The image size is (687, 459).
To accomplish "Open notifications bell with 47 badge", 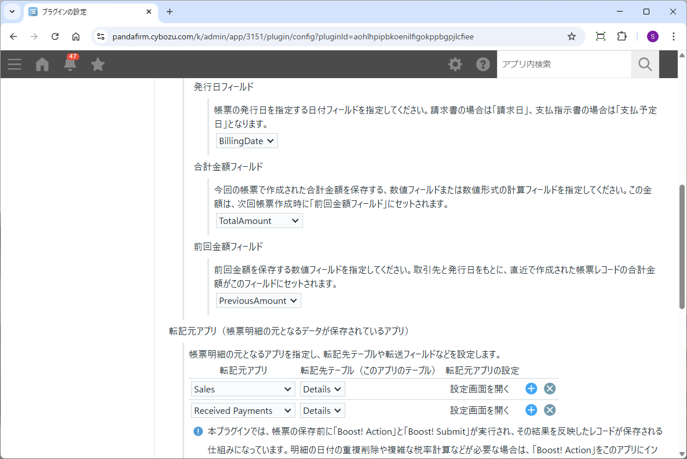I will pos(70,64).
